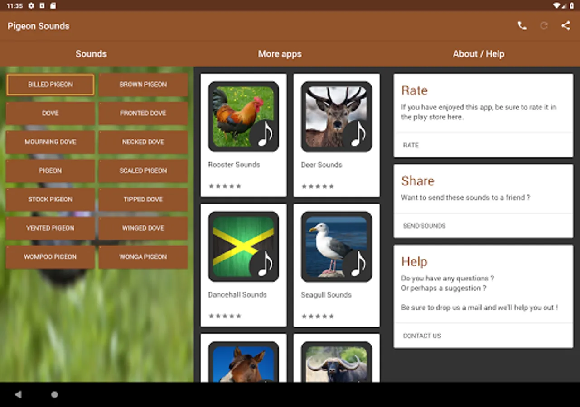
Task: Open the horse sounds app icon
Action: click(243, 362)
